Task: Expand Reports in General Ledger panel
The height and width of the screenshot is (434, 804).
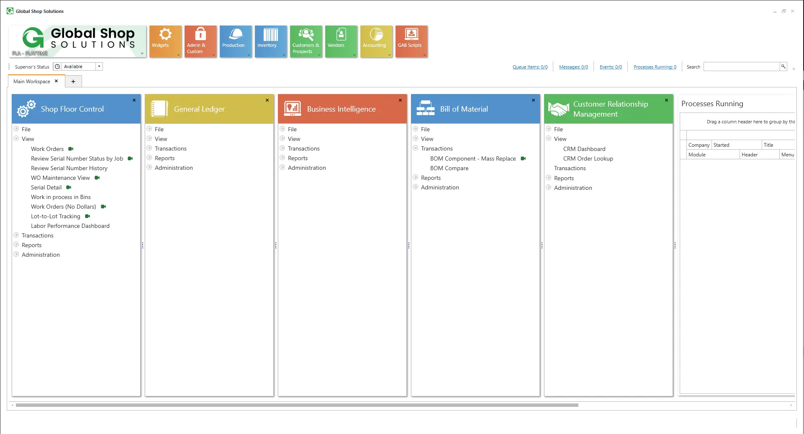Action: click(149, 158)
